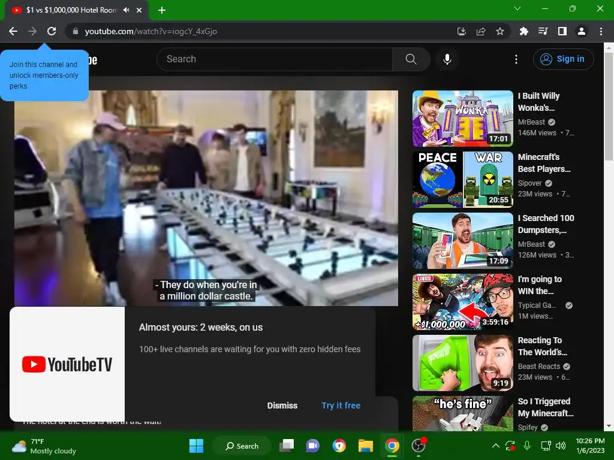The image size is (614, 460).
Task: Click the Sipover channel name
Action: pyautogui.click(x=530, y=183)
